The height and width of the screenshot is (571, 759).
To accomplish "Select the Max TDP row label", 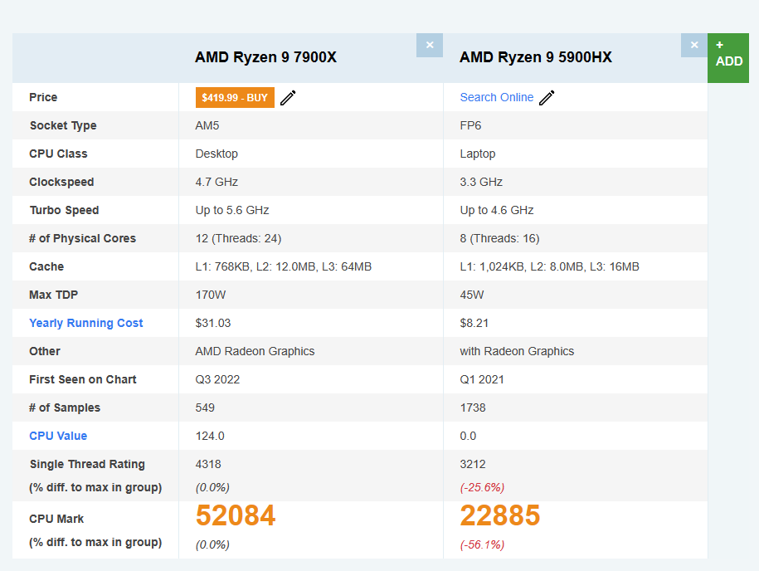I will (x=53, y=295).
